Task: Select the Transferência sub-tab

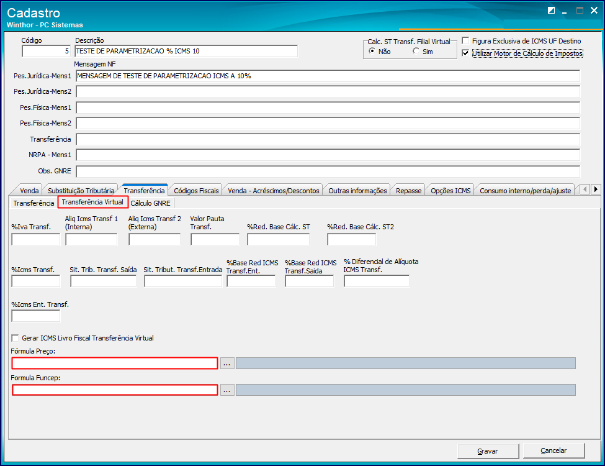Action: [34, 203]
